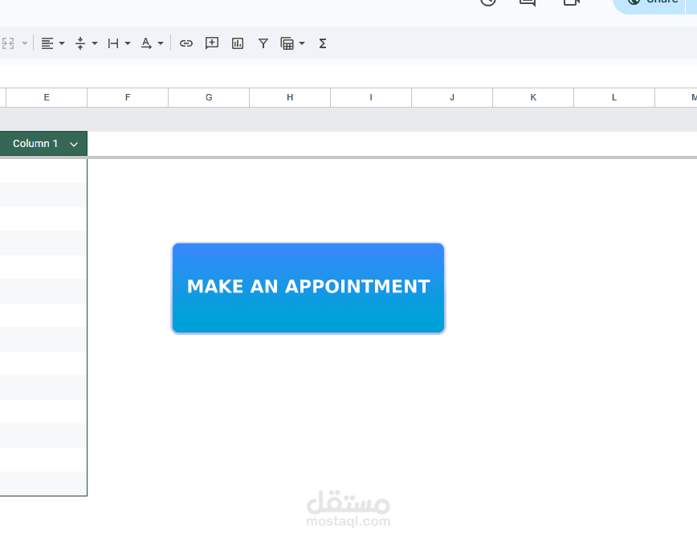This screenshot has width=697, height=539.
Task: Select the Column 1 table header label
Action: pyautogui.click(x=35, y=144)
